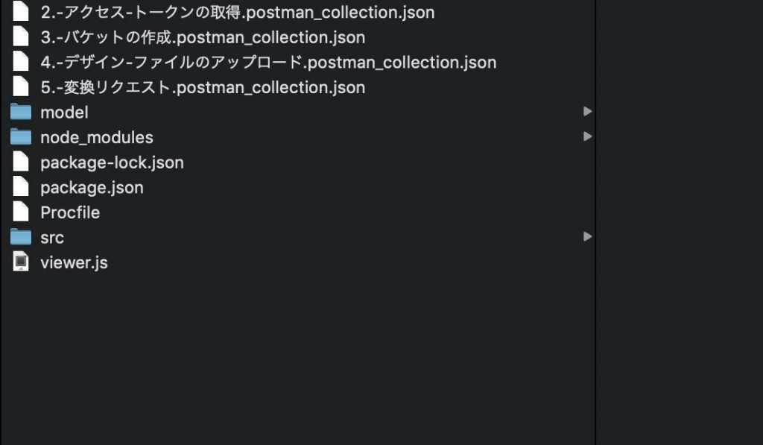Expand the model folder arrow
This screenshot has height=445, width=763.
click(x=587, y=112)
